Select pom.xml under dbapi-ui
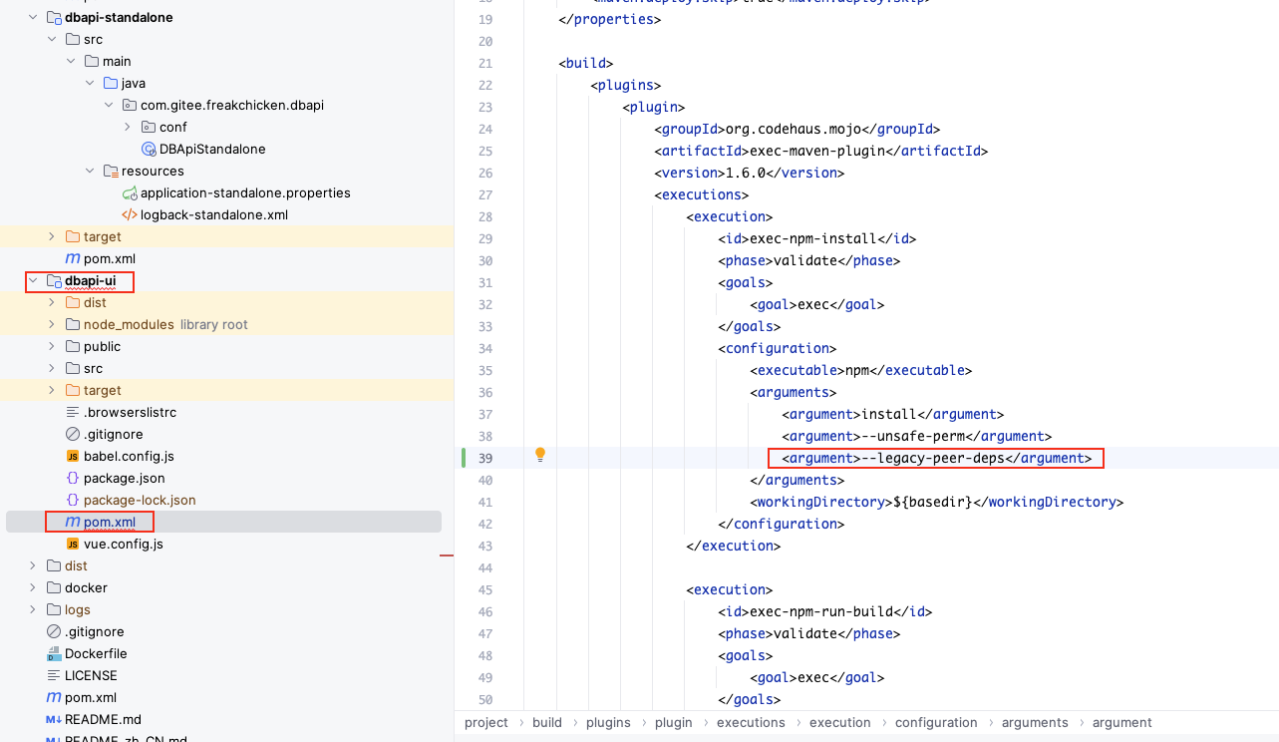 tap(109, 522)
